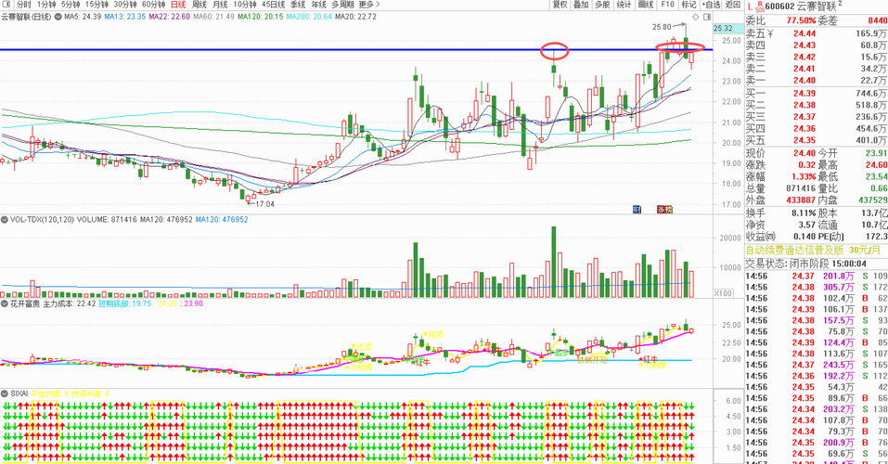This screenshot has width=888, height=464.
Task: Click the blue 财 finance marker icon
Action: (x=637, y=210)
